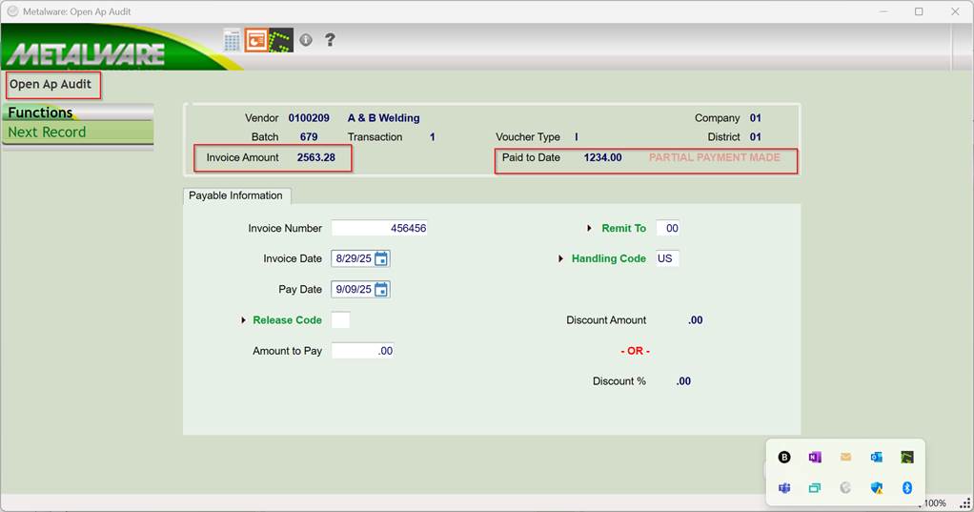The width and height of the screenshot is (974, 512).
Task: Click the Metalware logo banner
Action: click(87, 53)
